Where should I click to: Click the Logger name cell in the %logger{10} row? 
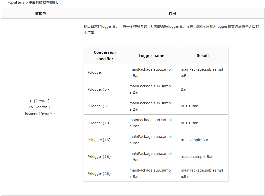tap(151, 123)
